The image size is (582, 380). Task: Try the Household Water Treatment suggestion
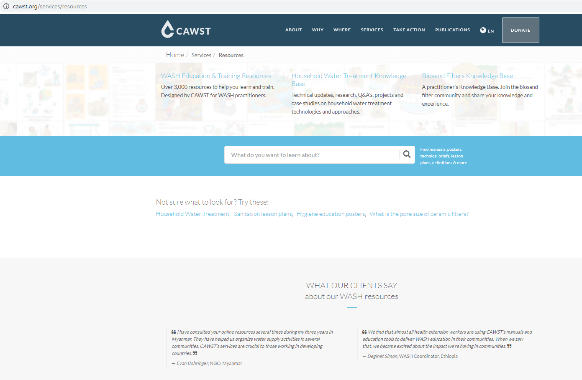pyautogui.click(x=192, y=214)
